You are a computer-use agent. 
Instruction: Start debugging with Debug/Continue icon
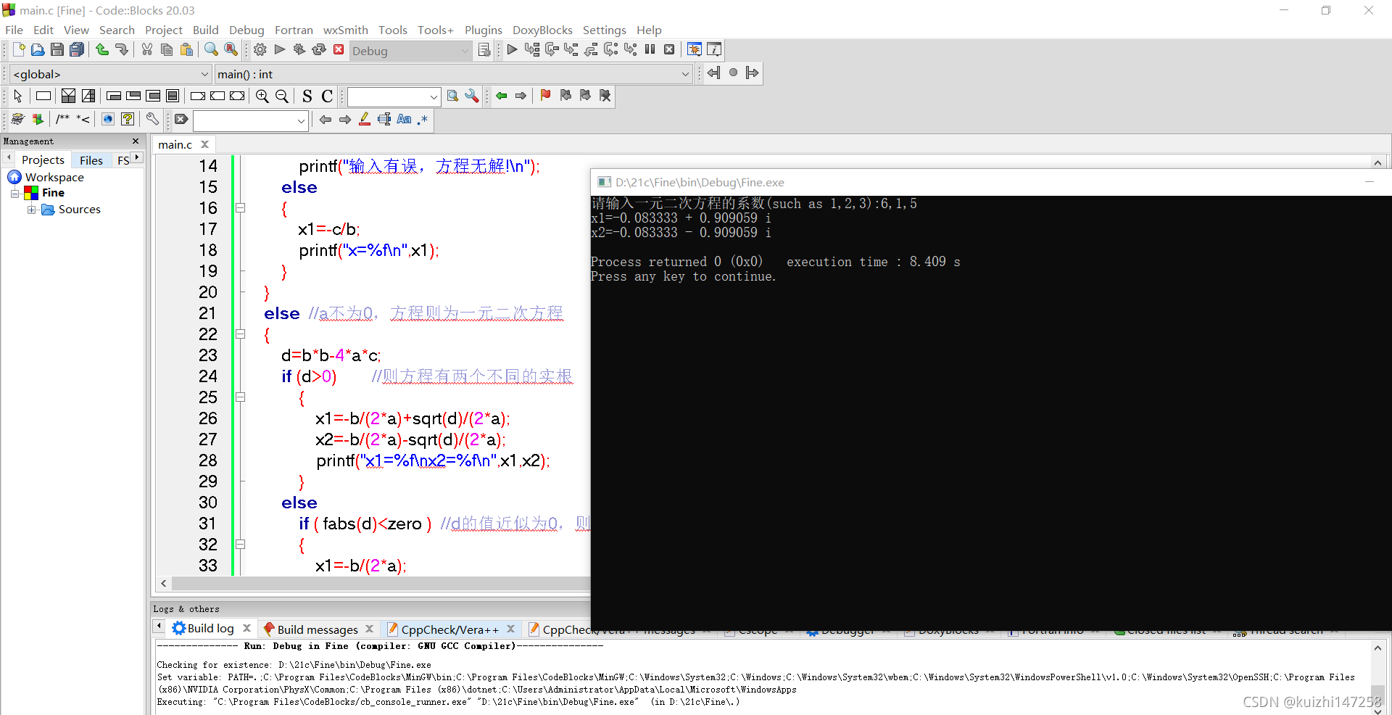pos(512,49)
